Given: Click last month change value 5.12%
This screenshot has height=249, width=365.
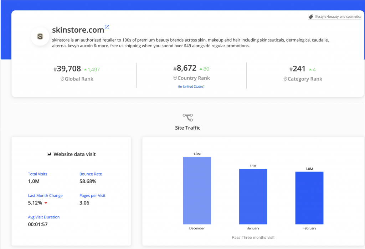Looking at the screenshot, I should [35, 203].
